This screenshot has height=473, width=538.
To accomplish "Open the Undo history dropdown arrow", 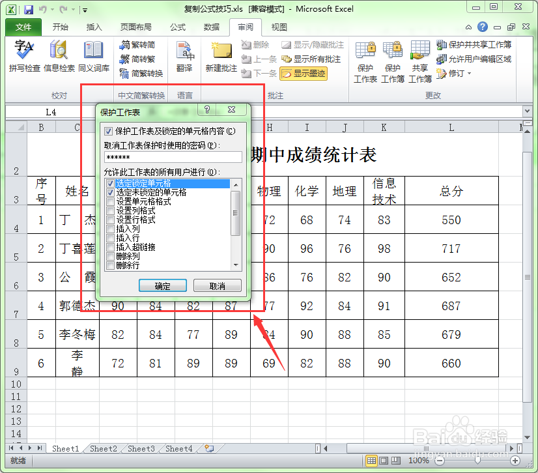I will coord(53,10).
